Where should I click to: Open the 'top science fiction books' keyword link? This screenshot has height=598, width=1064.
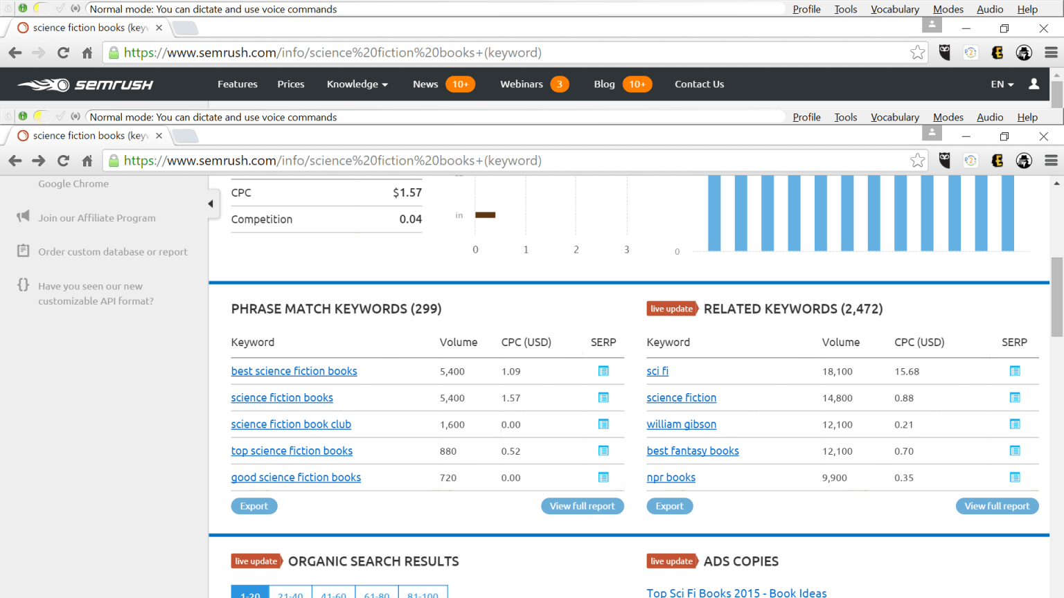tap(292, 451)
